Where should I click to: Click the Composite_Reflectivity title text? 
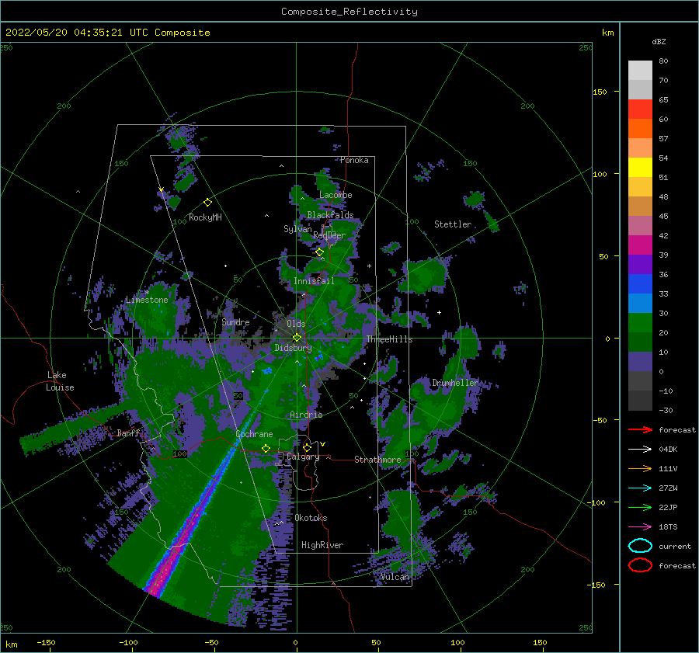349,12
